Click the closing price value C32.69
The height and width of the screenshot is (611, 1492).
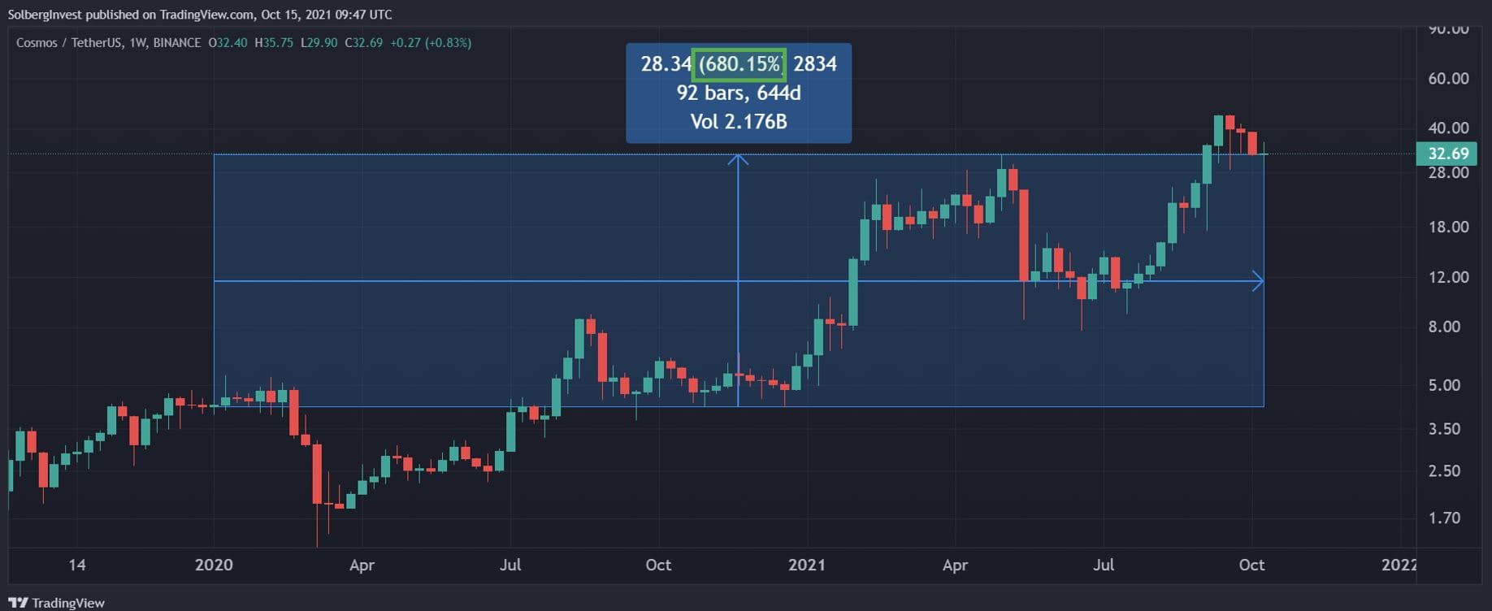click(363, 42)
